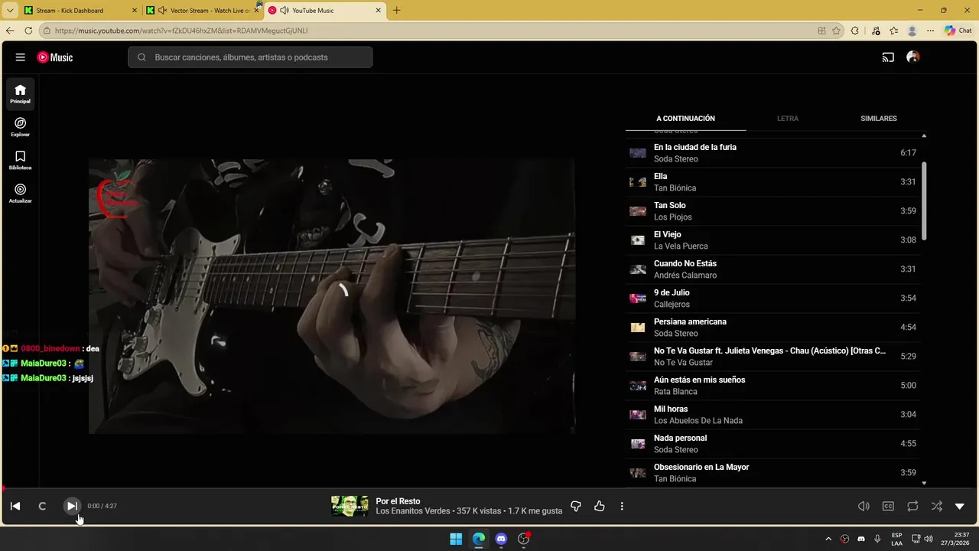The image size is (979, 551).
Task: Go to Principal home in sidebar
Action: point(21,94)
